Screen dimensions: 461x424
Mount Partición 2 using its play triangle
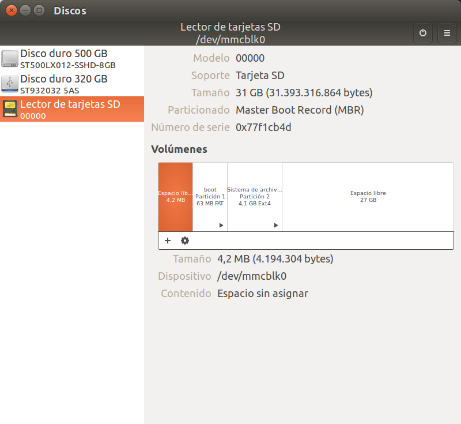[276, 226]
